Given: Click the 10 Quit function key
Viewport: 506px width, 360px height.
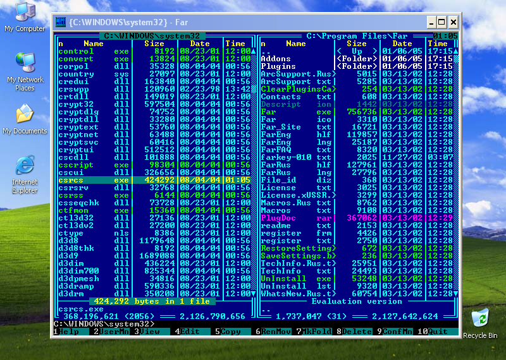Looking at the screenshot, I should [438, 332].
